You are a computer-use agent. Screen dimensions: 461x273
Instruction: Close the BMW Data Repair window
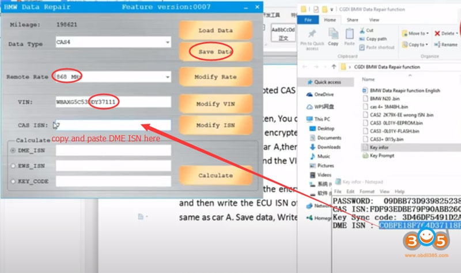click(257, 7)
